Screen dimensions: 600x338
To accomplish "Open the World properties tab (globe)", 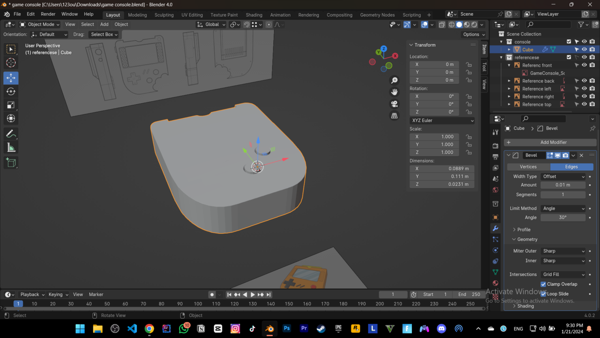I will (495, 190).
